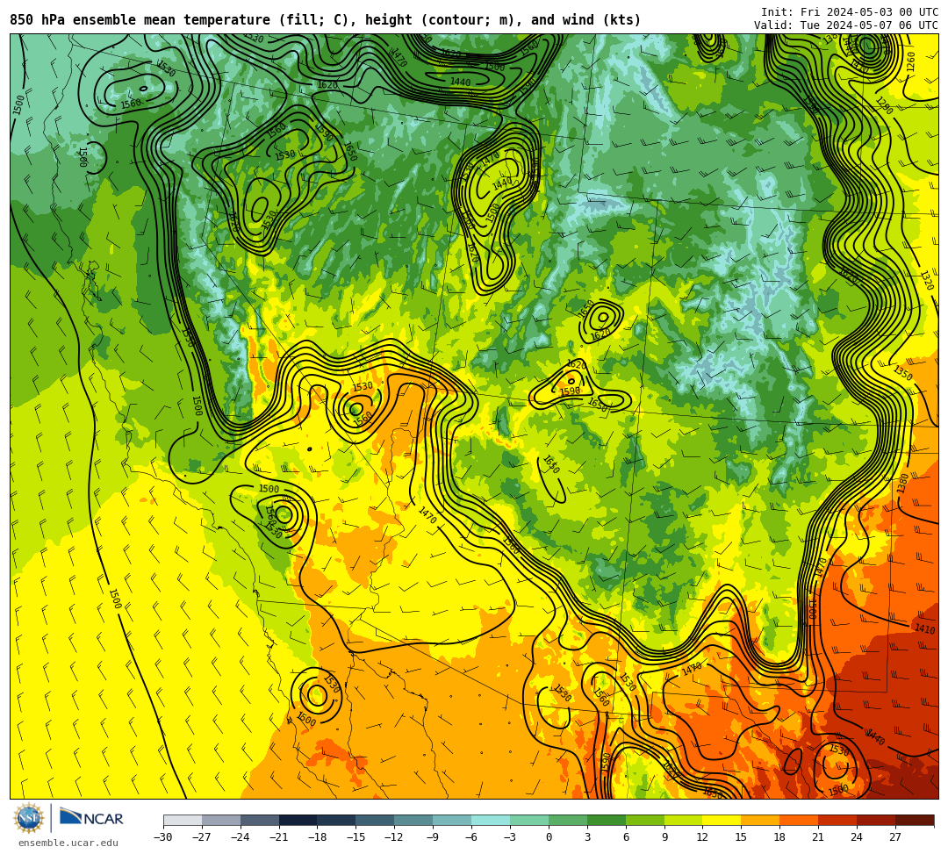Image resolution: width=948 pixels, height=854 pixels.
Task: Open the ensemble.ucar.edu link text
Action: pyautogui.click(x=68, y=843)
